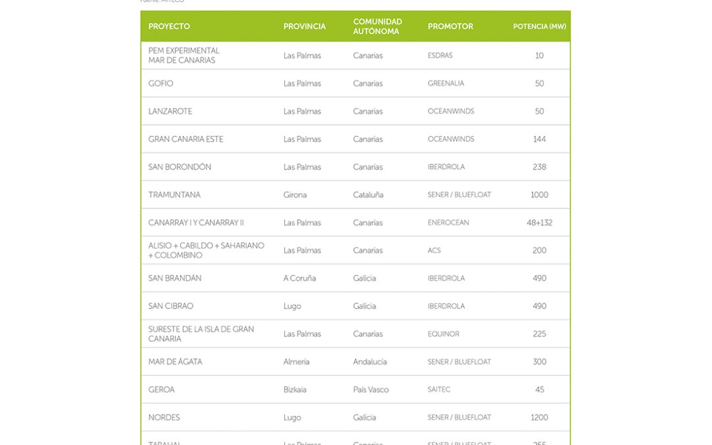Select the PEM EXPERIMENTAL MAR DE CANARIAS project
This screenshot has height=445, width=712.
[184, 55]
